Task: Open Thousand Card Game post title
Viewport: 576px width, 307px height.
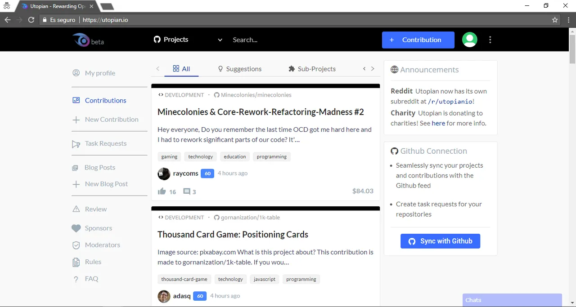Action: click(233, 235)
